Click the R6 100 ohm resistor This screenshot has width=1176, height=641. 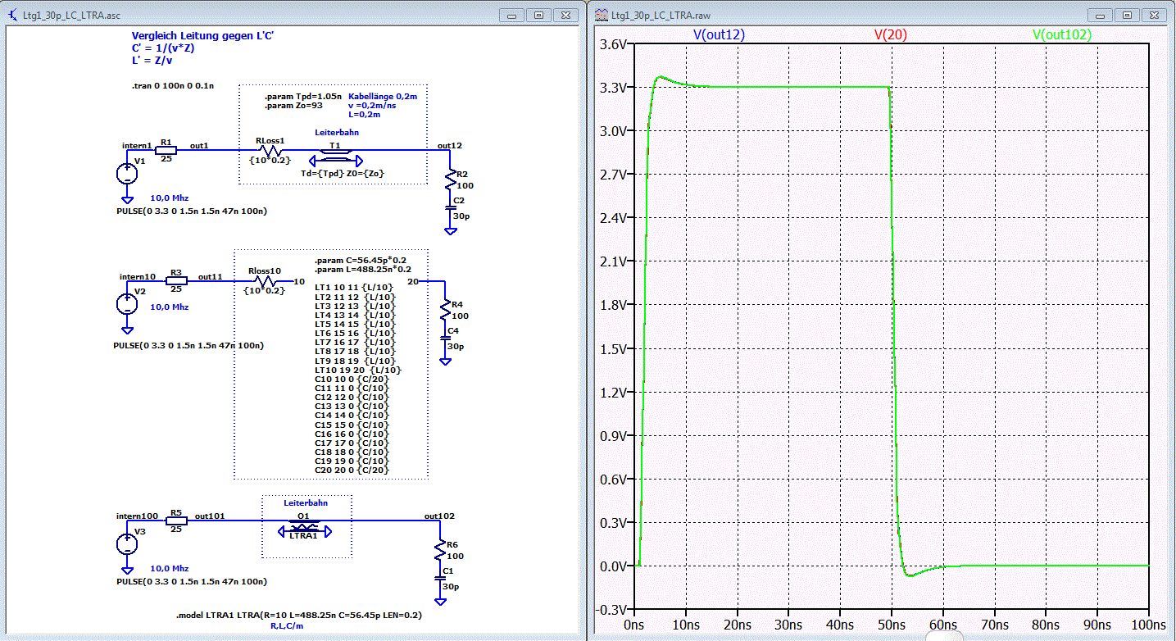coord(441,550)
